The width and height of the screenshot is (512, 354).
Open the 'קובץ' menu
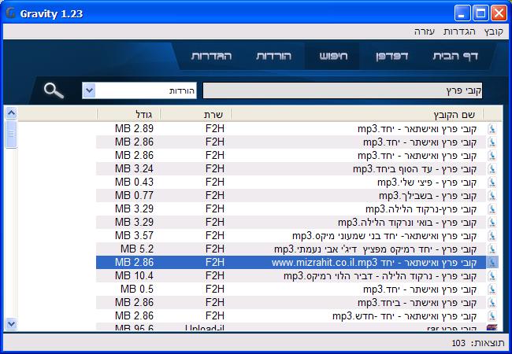click(493, 31)
